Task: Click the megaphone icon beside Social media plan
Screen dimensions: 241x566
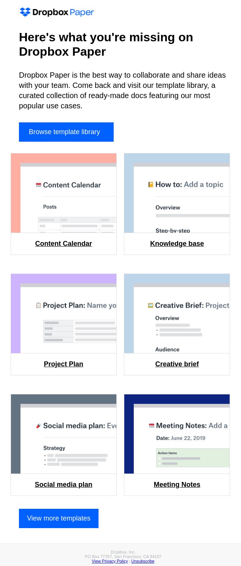Action: (x=38, y=426)
